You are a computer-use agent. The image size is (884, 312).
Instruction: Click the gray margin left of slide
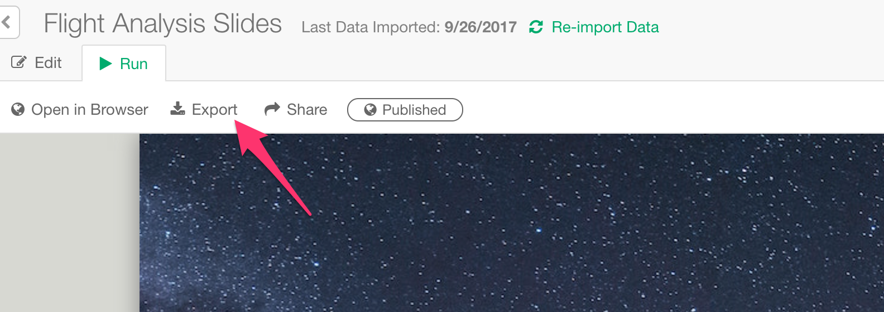[x=69, y=223]
